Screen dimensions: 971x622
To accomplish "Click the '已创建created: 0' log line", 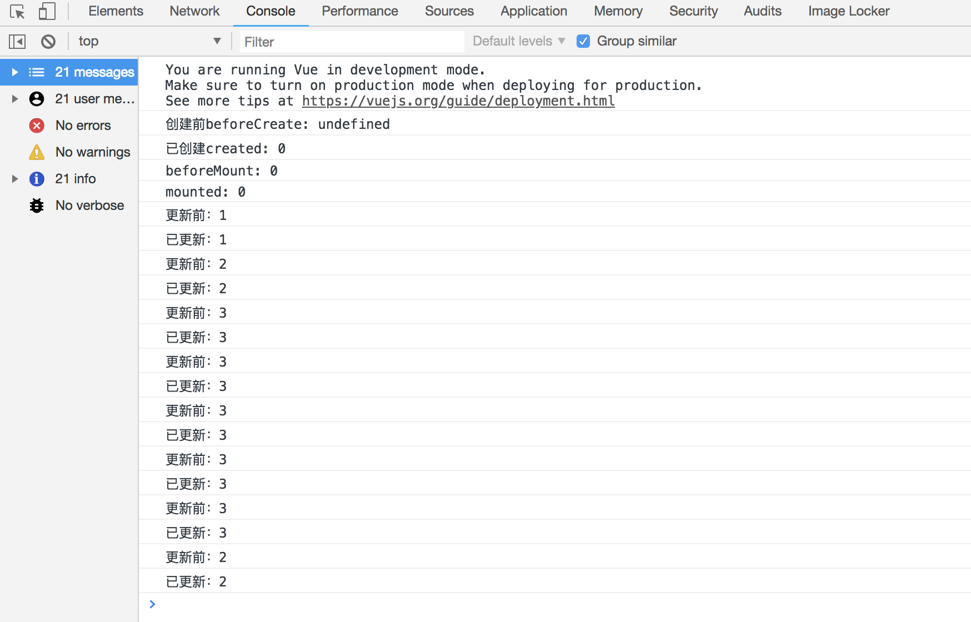I will (x=554, y=148).
